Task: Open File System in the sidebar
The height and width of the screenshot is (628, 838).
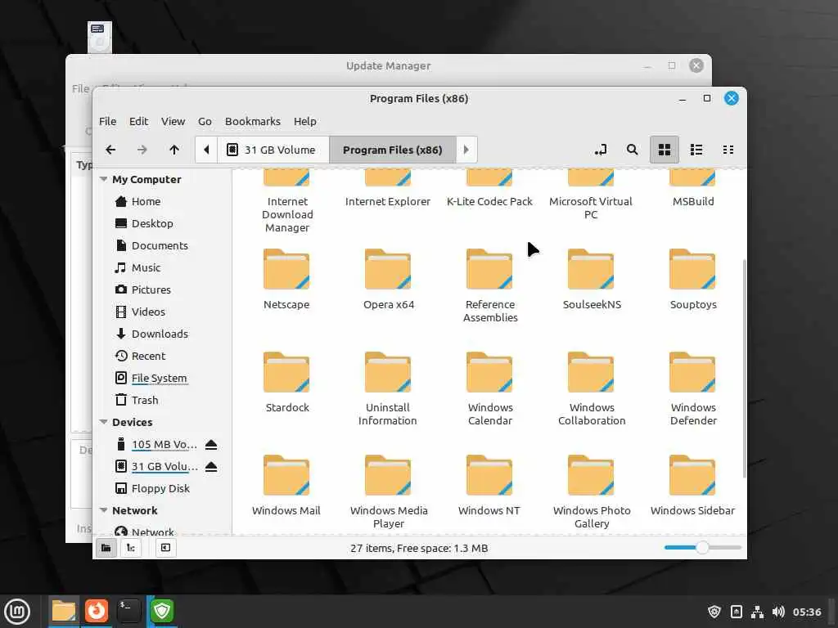Action: (159, 378)
